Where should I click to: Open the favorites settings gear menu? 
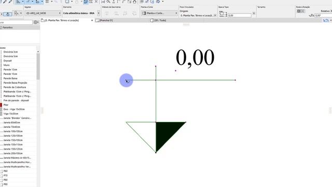[x=36, y=22]
